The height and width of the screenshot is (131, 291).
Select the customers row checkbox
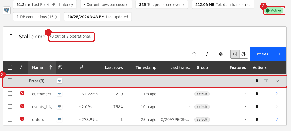tap(10, 94)
